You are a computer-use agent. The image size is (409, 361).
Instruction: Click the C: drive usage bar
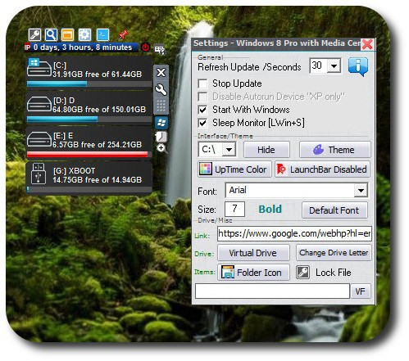click(89, 83)
